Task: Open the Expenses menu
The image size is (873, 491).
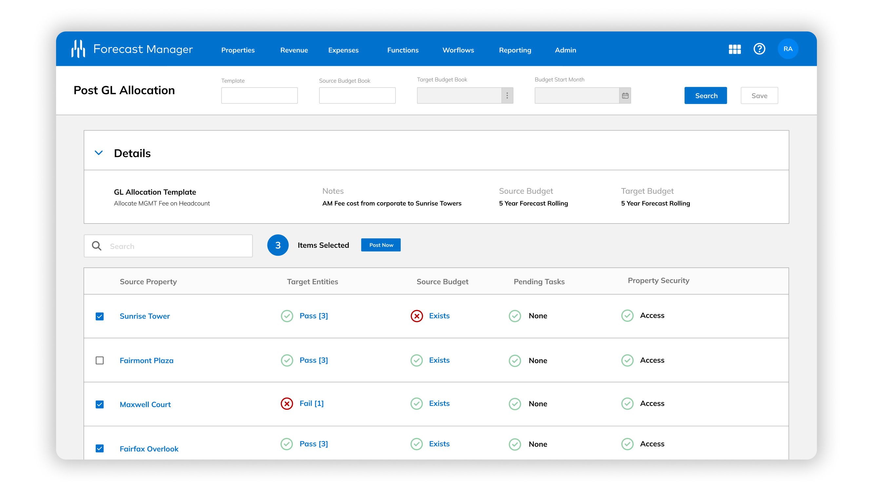Action: tap(343, 50)
